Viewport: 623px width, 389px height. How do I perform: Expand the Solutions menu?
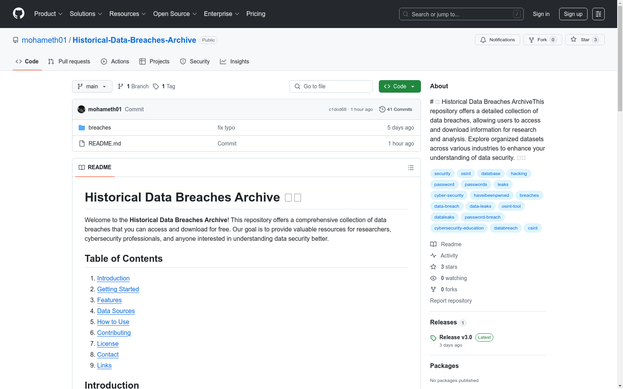pyautogui.click(x=86, y=14)
